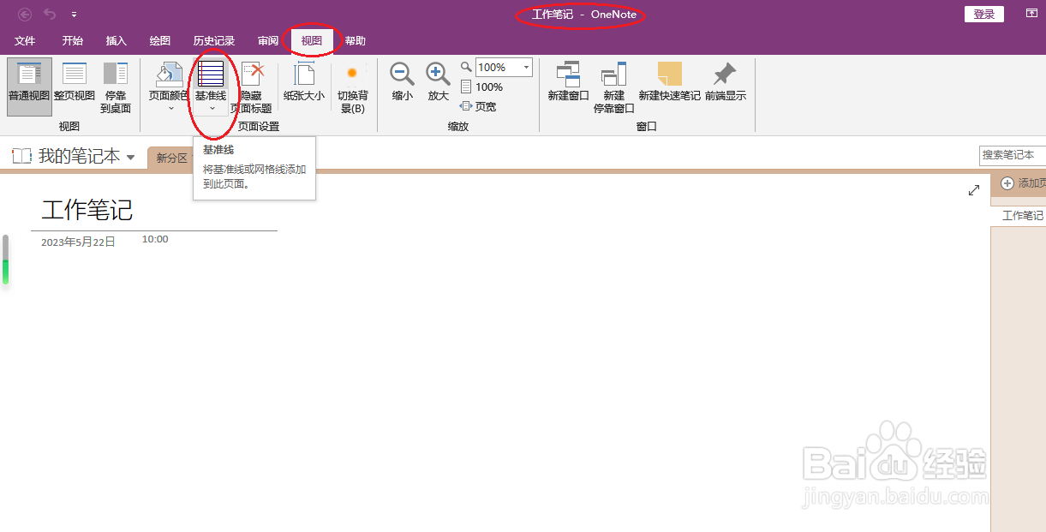
Task: Click 新建快速笔记 new quick note
Action: coord(669,83)
